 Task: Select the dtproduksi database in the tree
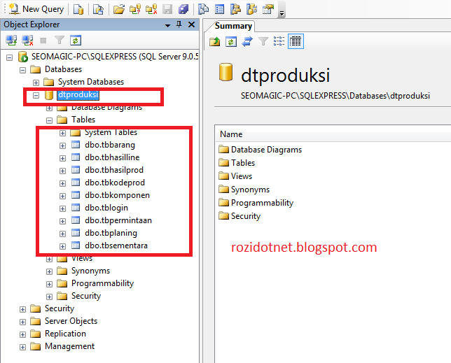coord(78,94)
